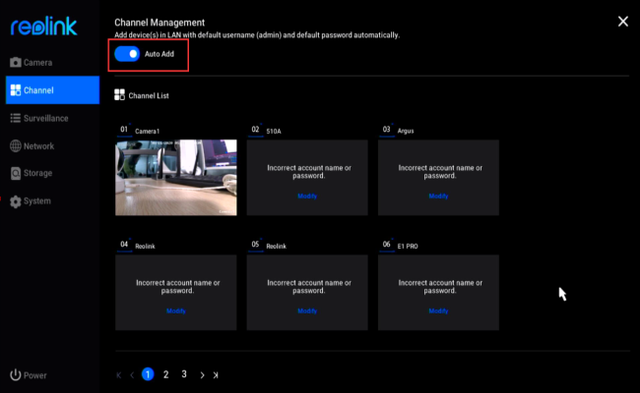Go to next page arrow
Viewport: 640px width, 393px height.
[x=202, y=375]
